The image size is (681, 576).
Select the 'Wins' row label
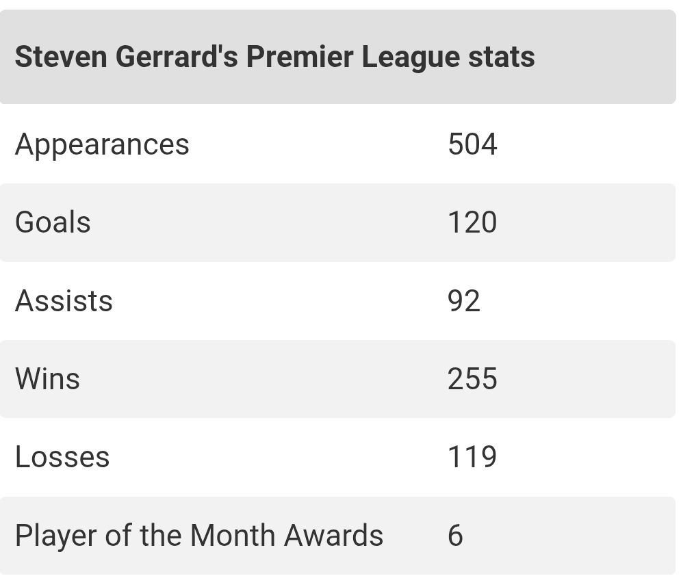(47, 379)
